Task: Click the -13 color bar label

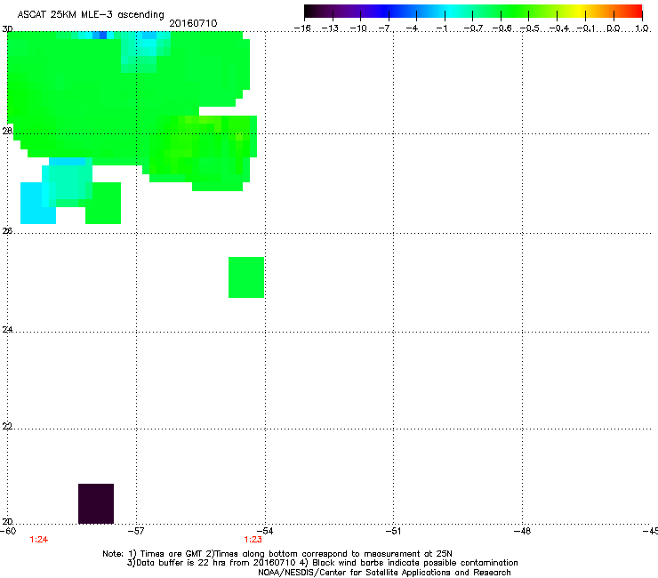Action: coord(330,28)
